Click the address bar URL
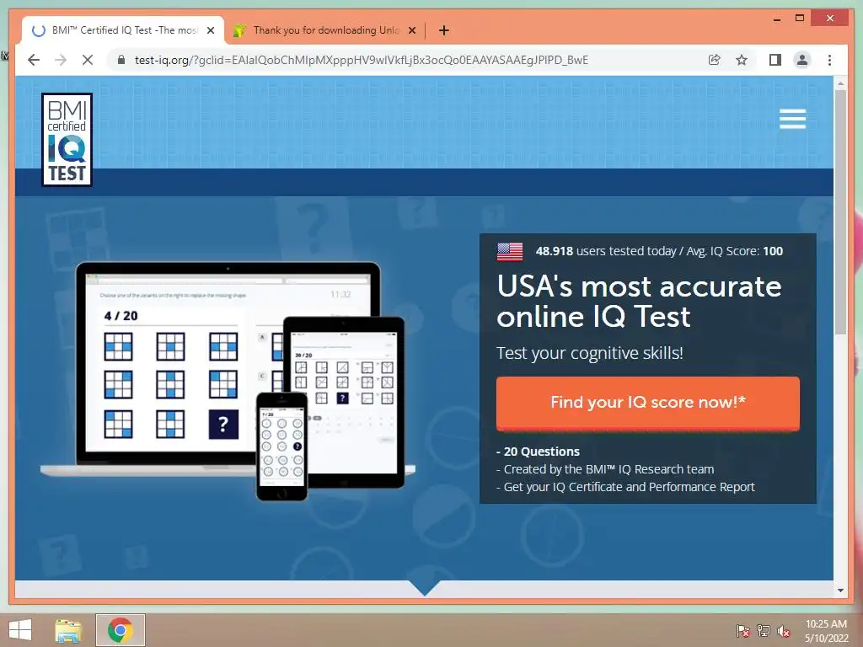The height and width of the screenshot is (647, 863). click(x=361, y=60)
